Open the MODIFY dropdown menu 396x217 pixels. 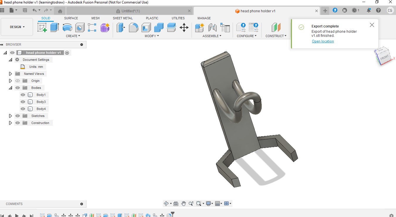pyautogui.click(x=152, y=36)
